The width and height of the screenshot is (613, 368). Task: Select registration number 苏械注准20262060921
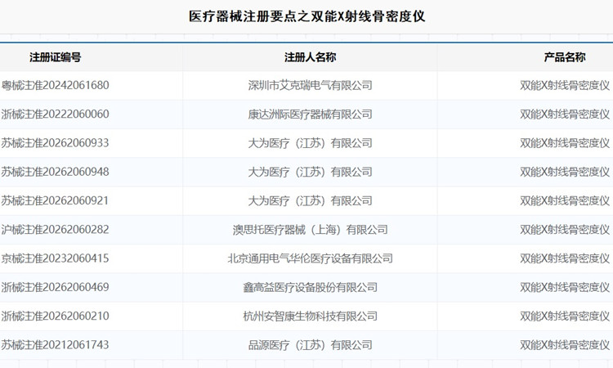[55, 201]
